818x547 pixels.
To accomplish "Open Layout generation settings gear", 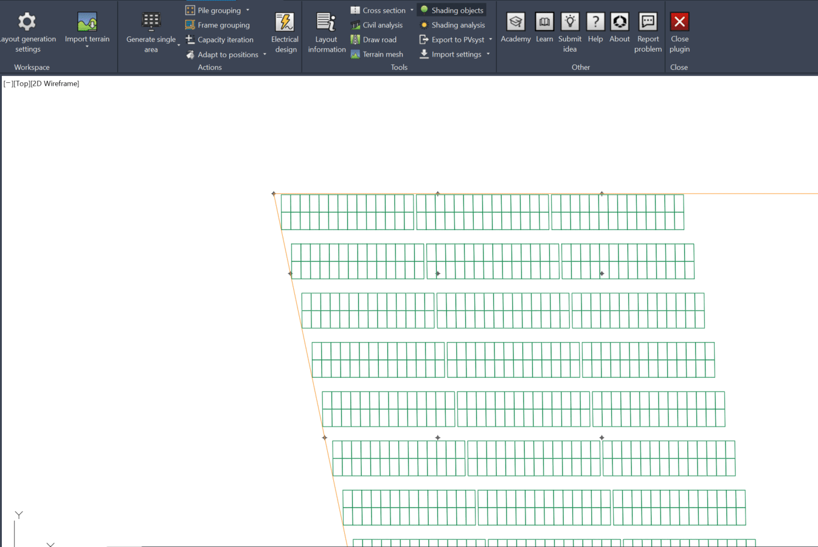I will point(27,23).
